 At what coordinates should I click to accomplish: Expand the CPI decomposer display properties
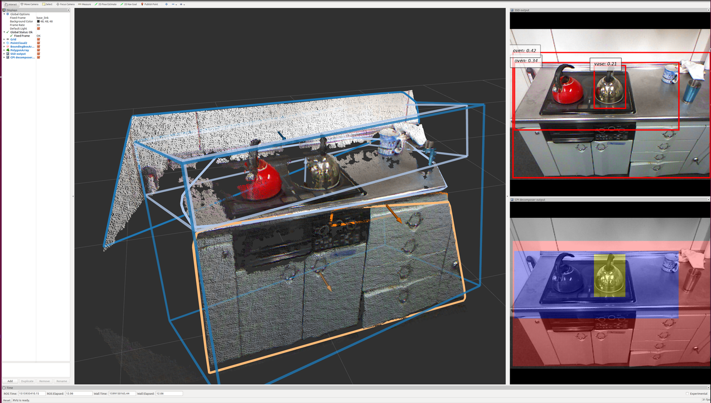(x=4, y=57)
